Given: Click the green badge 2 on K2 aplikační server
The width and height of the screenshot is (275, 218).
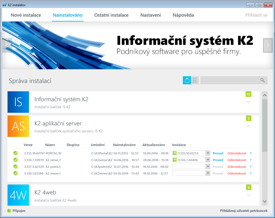Looking at the screenshot, I should pos(248,118).
